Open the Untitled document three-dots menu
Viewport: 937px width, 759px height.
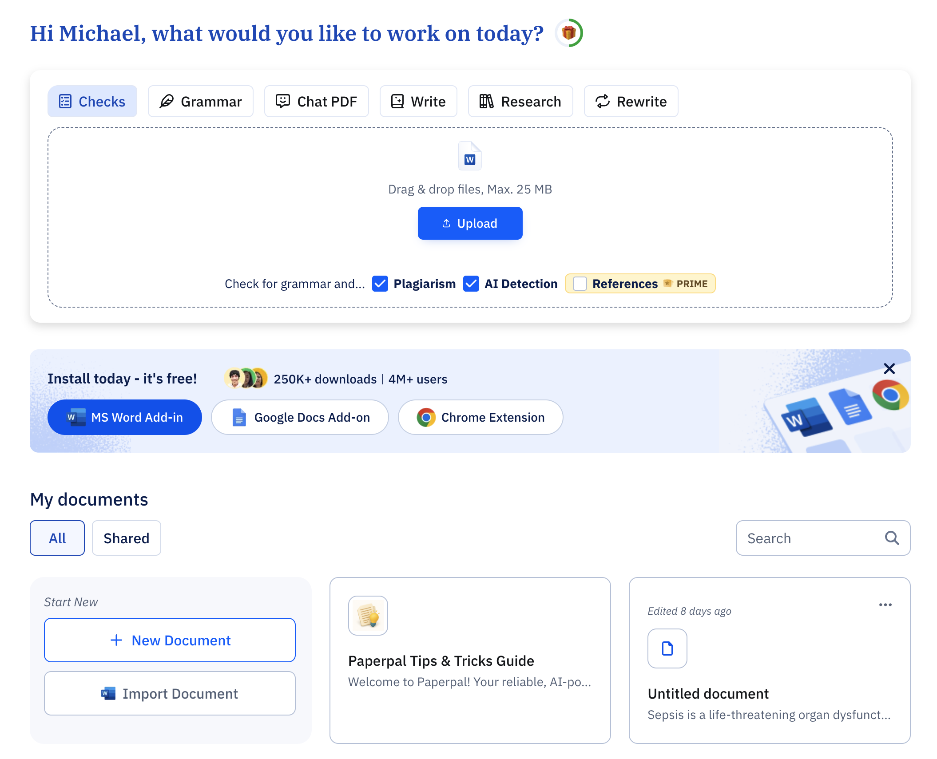click(x=885, y=605)
